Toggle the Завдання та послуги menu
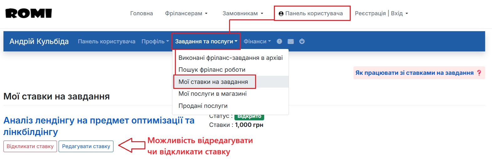The height and width of the screenshot is (159, 492). (206, 41)
